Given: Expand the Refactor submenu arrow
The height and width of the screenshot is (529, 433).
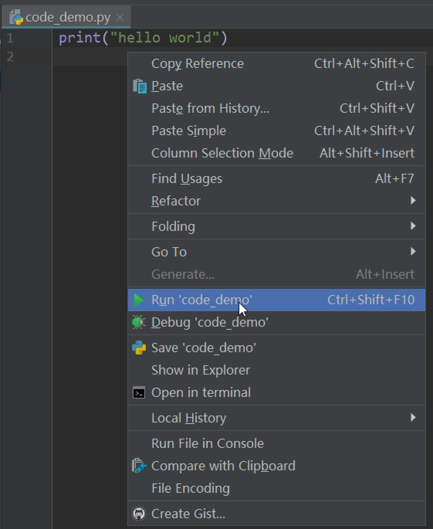Looking at the screenshot, I should [413, 200].
